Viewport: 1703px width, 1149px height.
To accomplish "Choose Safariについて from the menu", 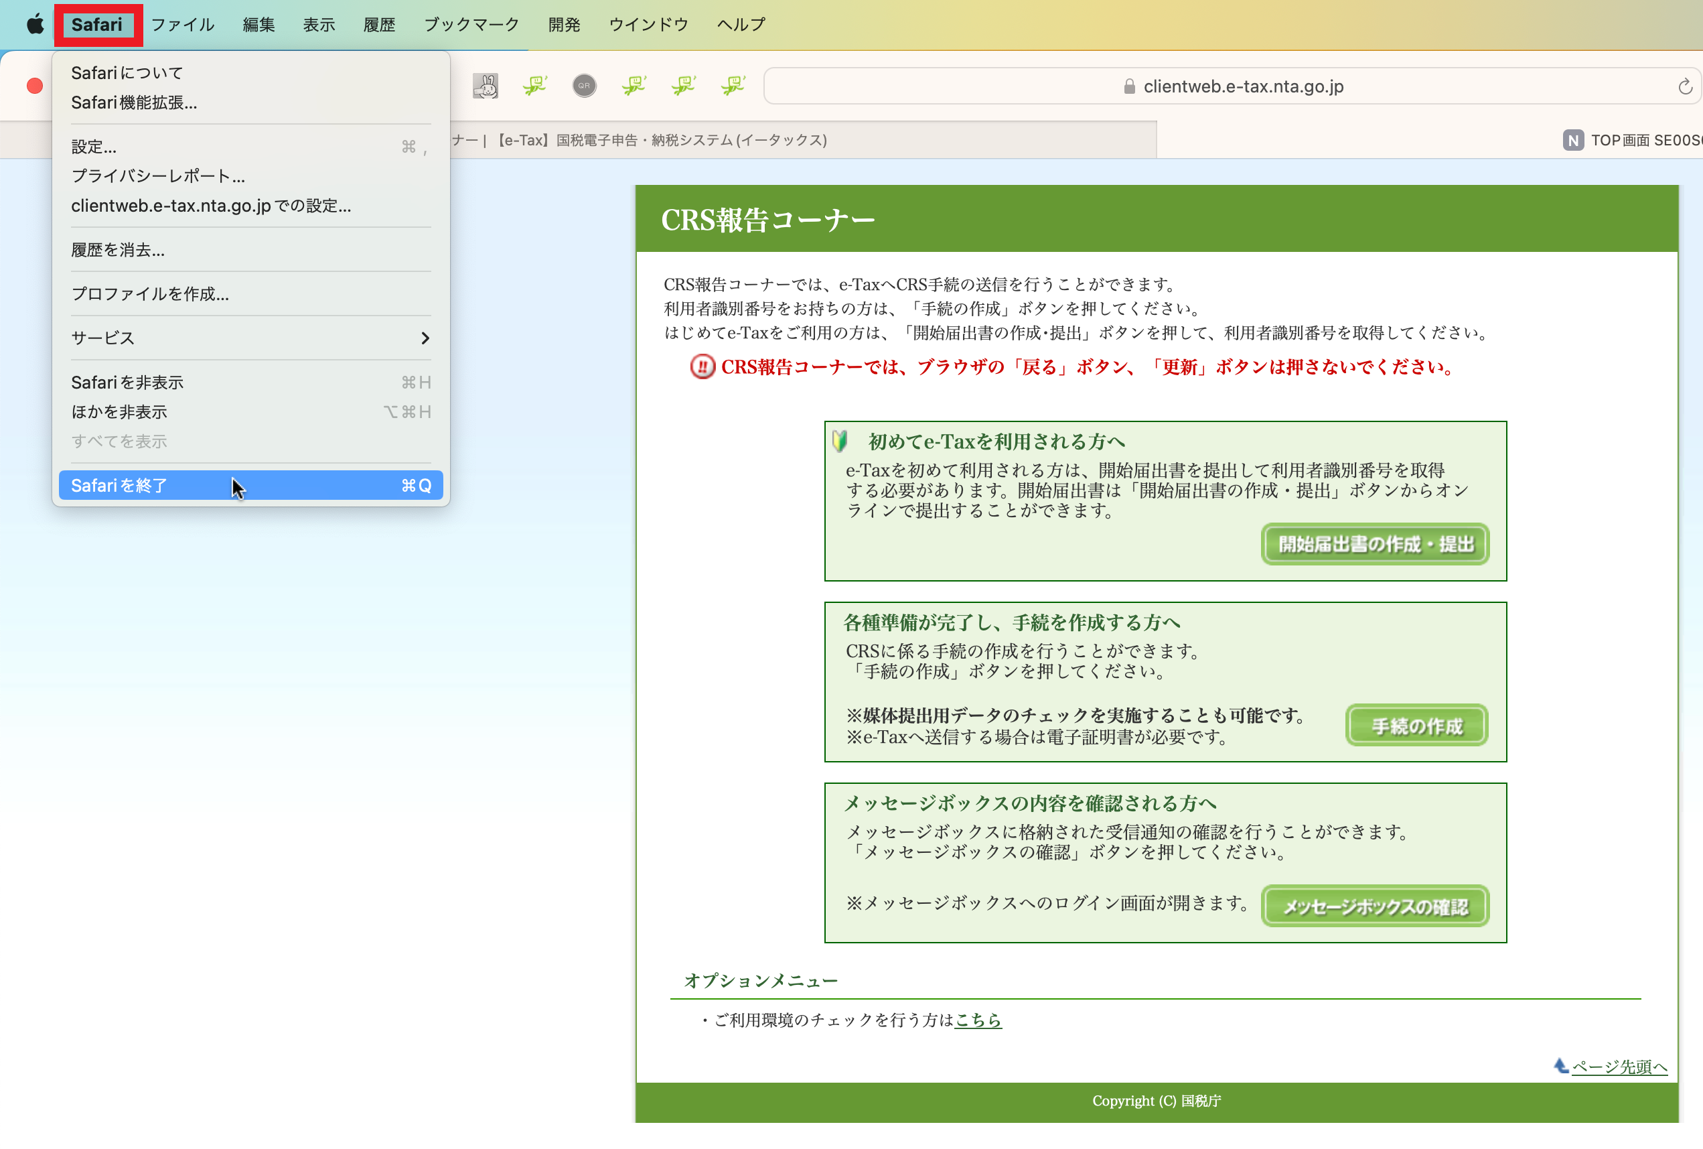I will (x=250, y=72).
